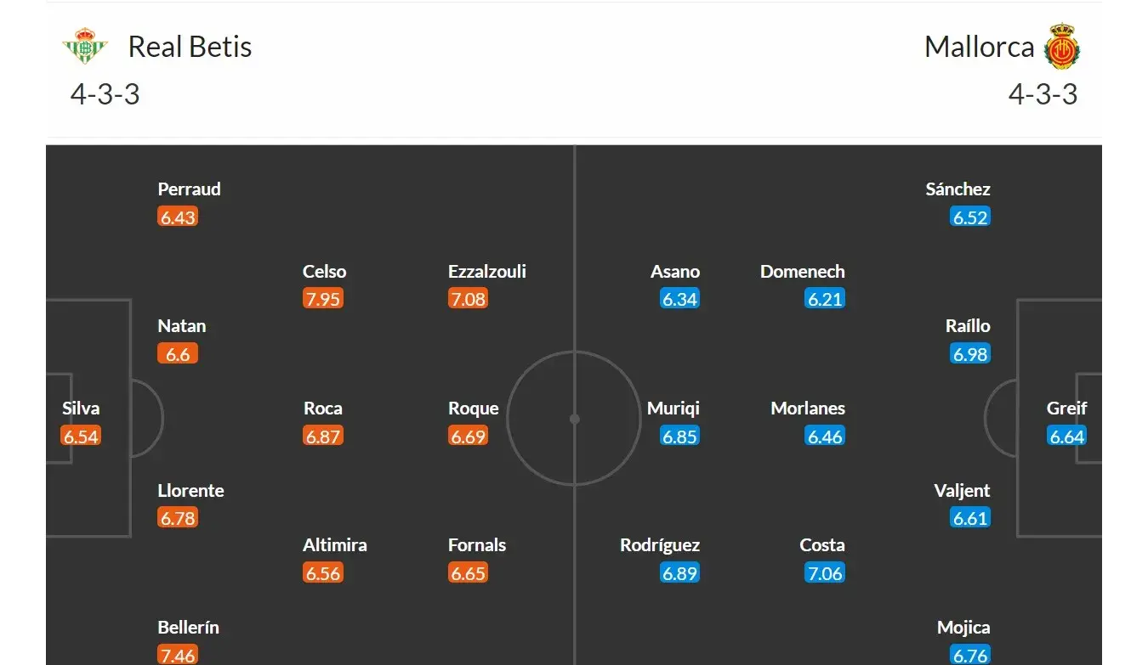The width and height of the screenshot is (1148, 665).
Task: Click Natan's 6.6 rating badge
Action: pyautogui.click(x=178, y=353)
